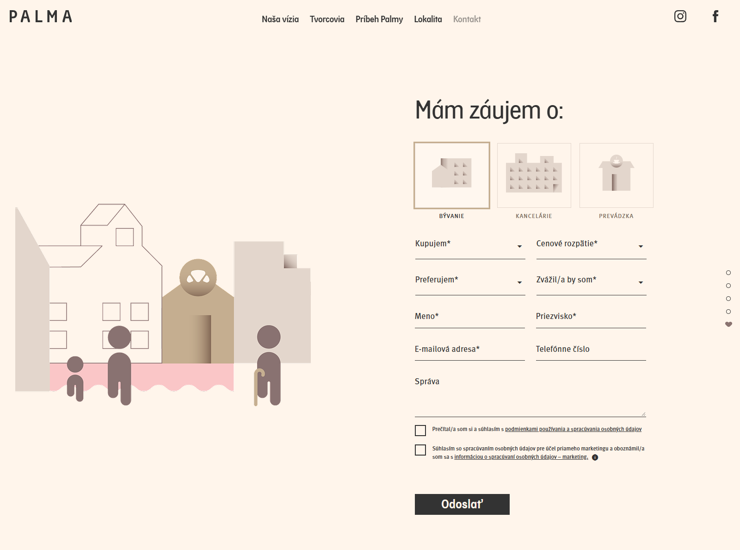Submit the form with Odoslať button
The width and height of the screenshot is (740, 550).
coord(462,504)
